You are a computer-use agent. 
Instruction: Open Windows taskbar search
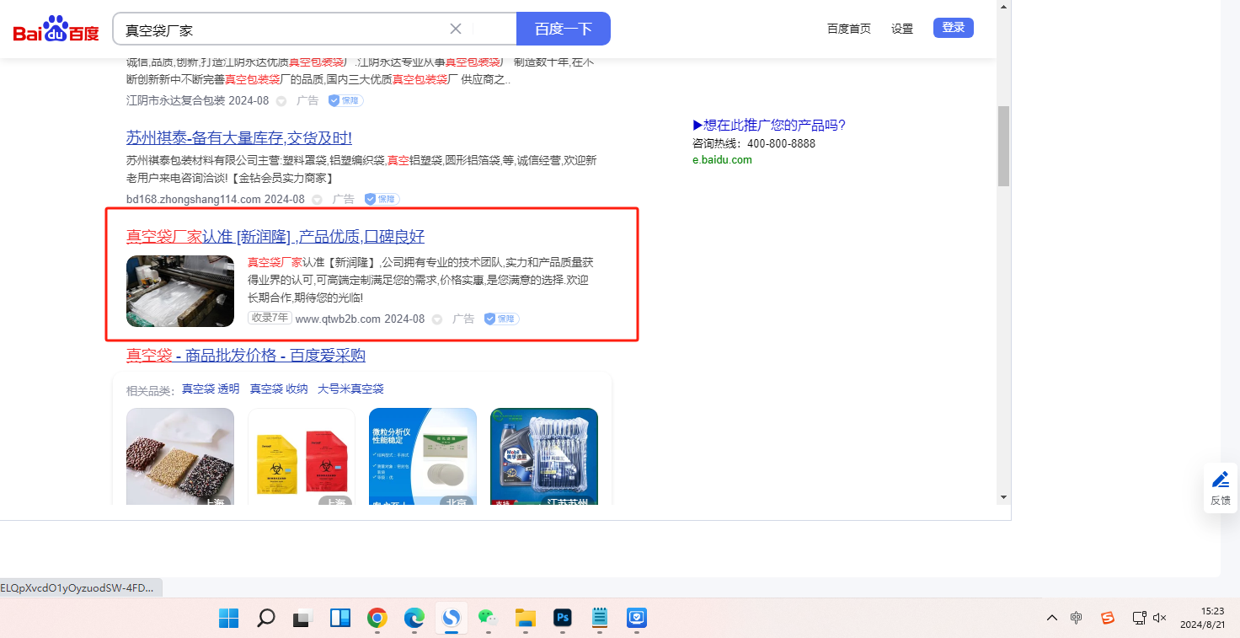pyautogui.click(x=265, y=618)
